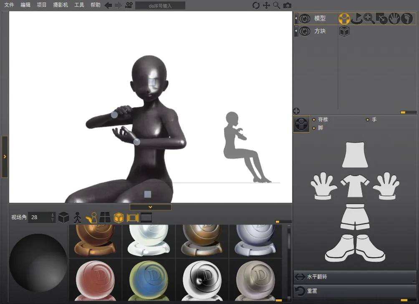Select the footprint tool in 模型 row

pos(406,18)
